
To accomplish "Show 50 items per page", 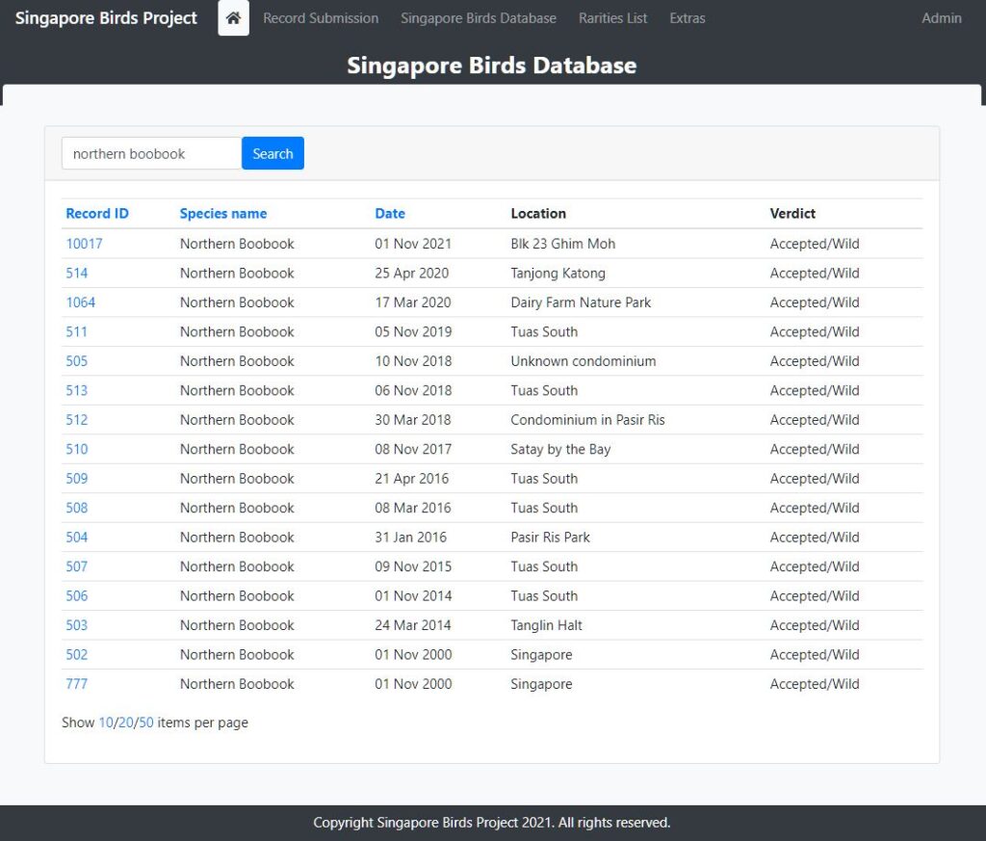I will [146, 723].
